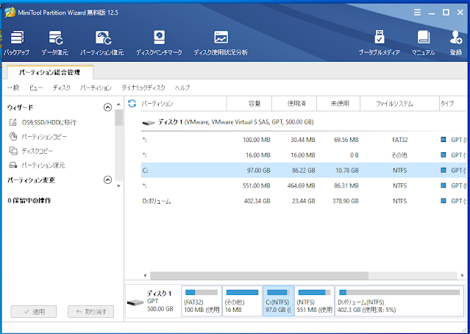Click the 適用 apply button

[34, 311]
